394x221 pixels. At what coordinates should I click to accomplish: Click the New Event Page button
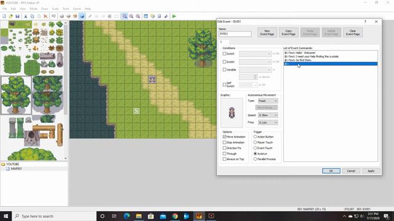tap(267, 33)
